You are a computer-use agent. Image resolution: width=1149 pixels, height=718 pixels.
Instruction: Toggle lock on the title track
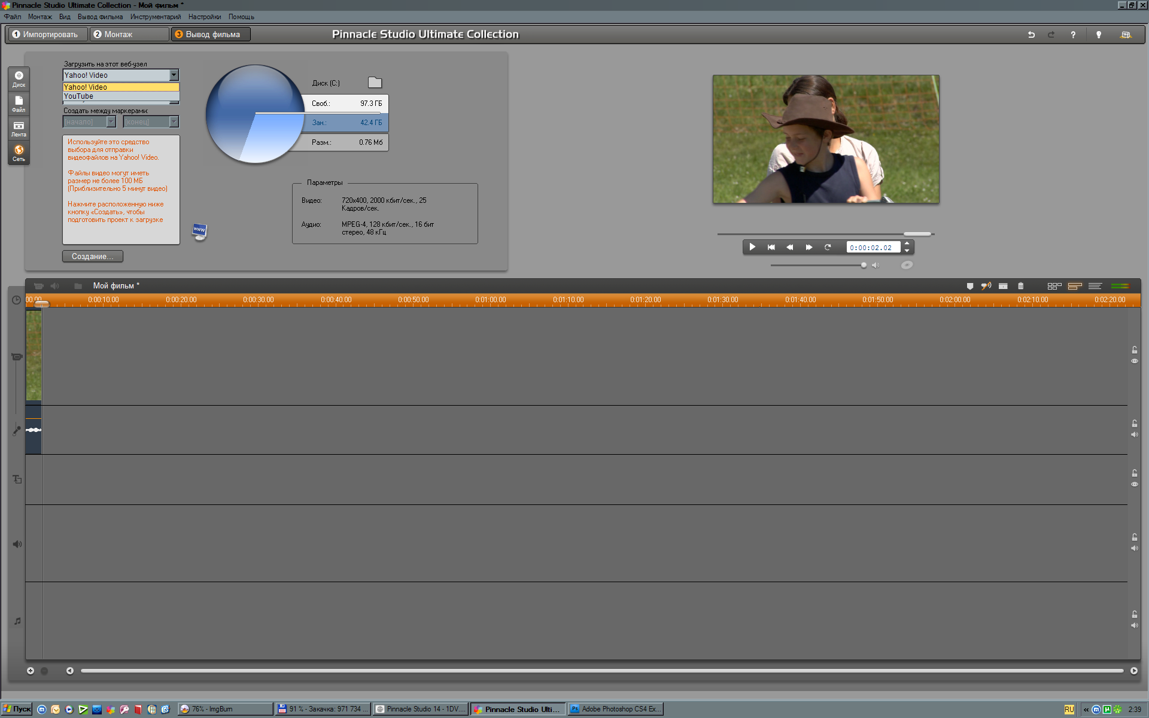pyautogui.click(x=1134, y=473)
